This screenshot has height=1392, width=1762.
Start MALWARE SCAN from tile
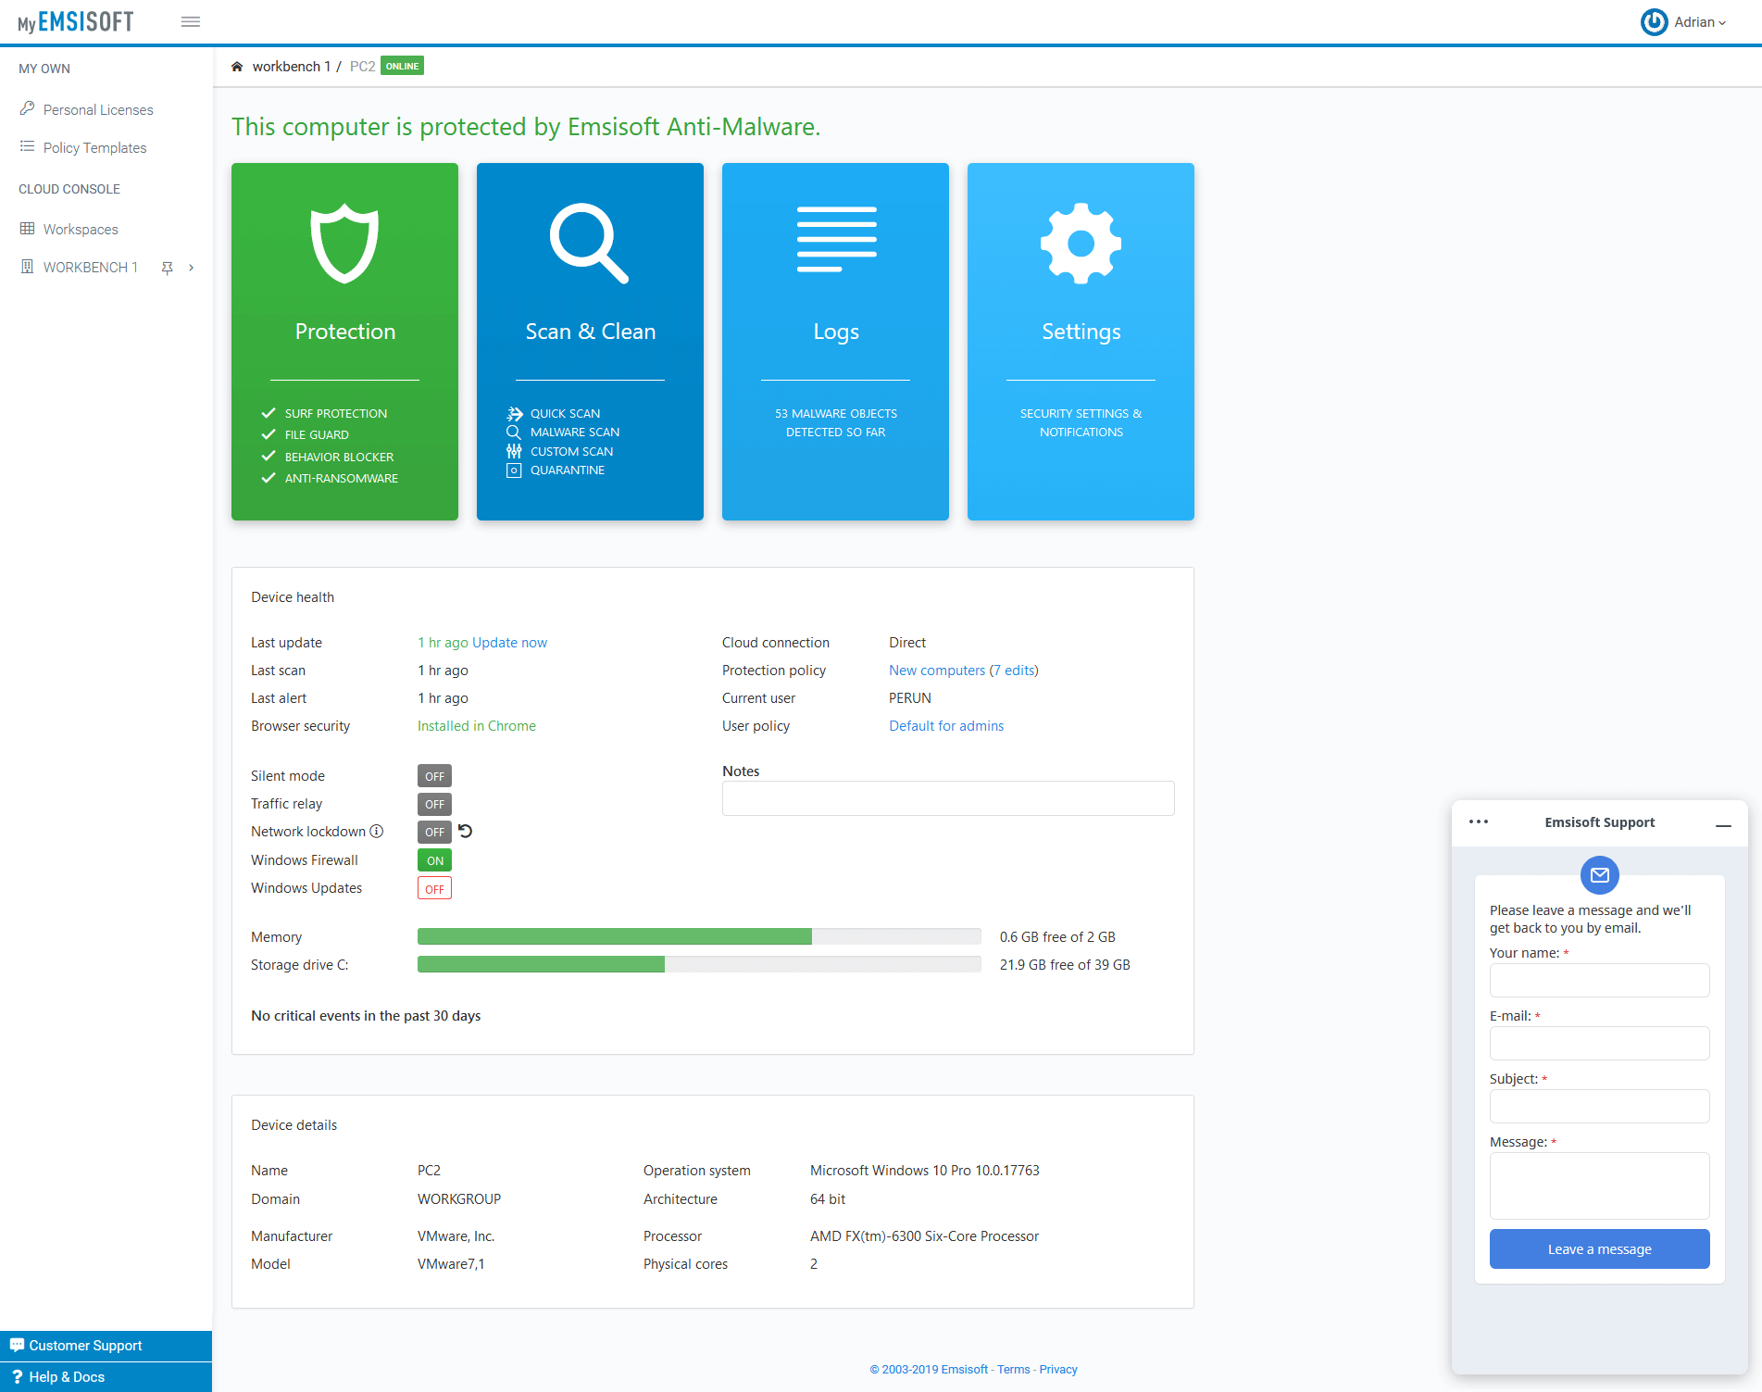click(575, 432)
